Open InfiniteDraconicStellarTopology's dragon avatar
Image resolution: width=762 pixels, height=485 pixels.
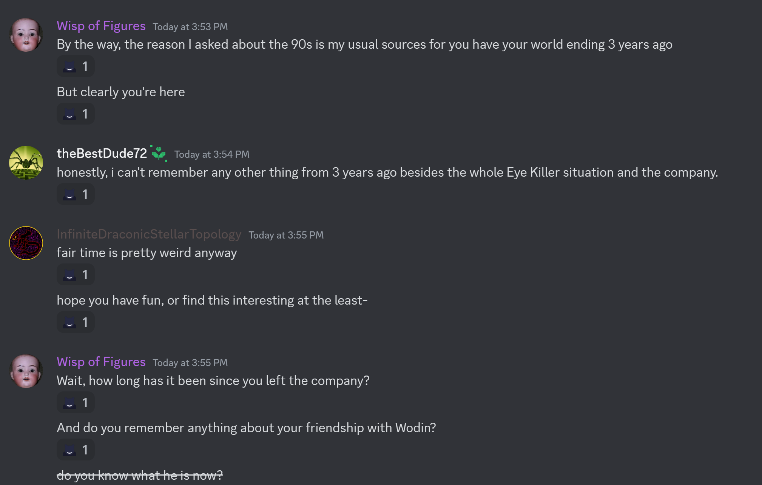click(x=26, y=243)
